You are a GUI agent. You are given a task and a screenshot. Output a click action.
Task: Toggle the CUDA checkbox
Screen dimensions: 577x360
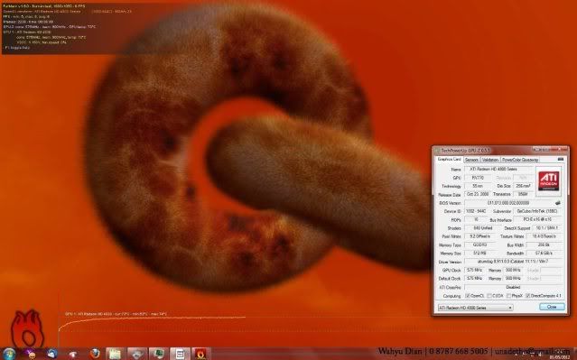click(x=489, y=296)
